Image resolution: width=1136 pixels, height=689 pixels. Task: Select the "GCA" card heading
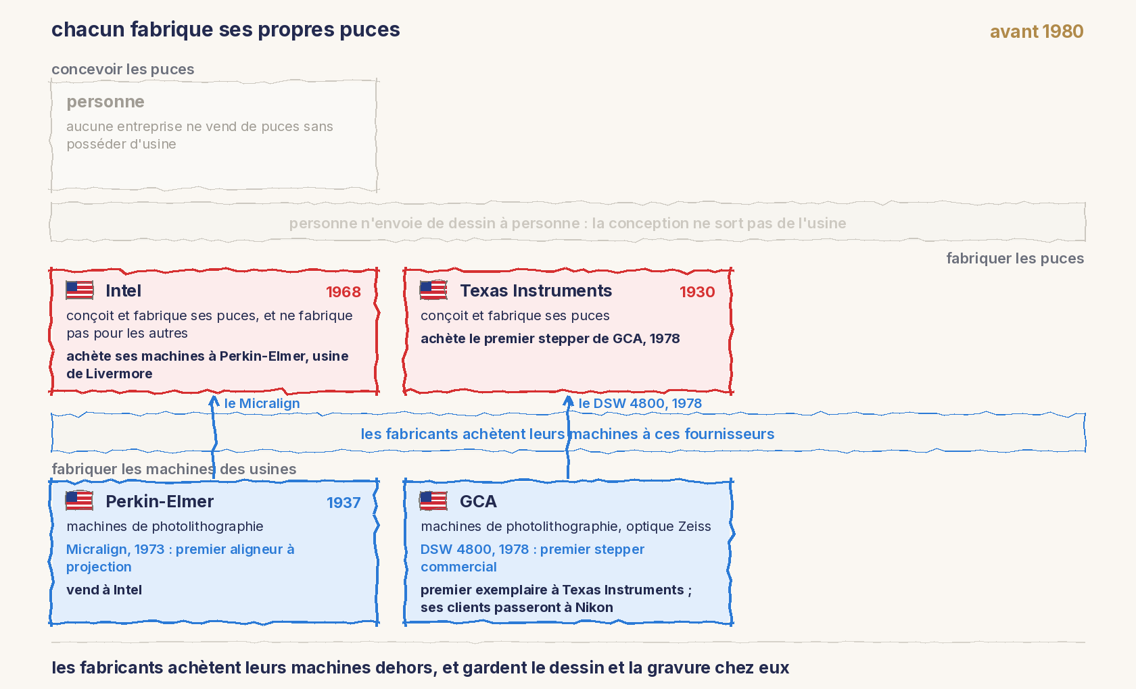tap(479, 502)
